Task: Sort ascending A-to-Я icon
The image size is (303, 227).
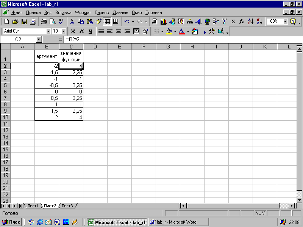Action: click(251, 22)
